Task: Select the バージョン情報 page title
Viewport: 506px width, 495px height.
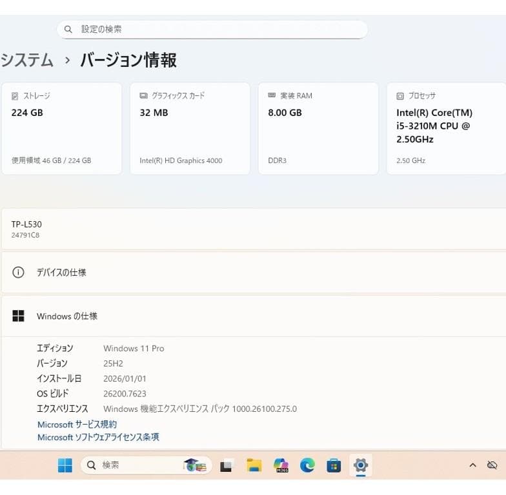Action: click(128, 61)
